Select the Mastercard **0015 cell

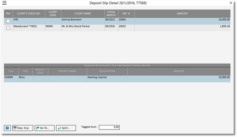(29, 28)
